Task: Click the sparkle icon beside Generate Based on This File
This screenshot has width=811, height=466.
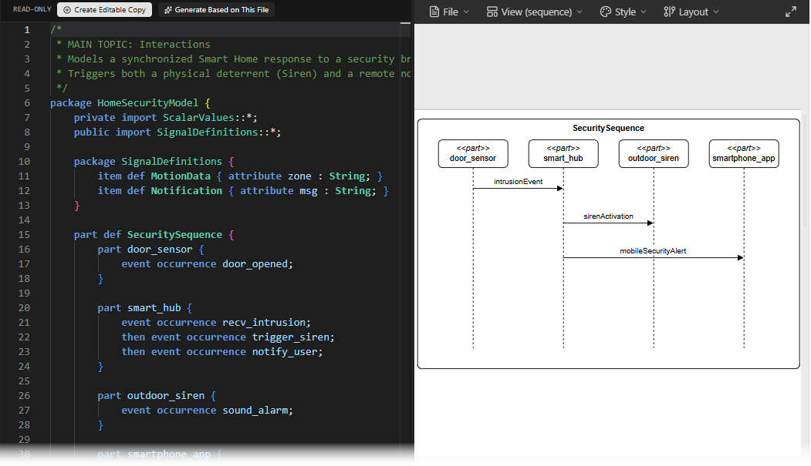Action: [x=168, y=10]
